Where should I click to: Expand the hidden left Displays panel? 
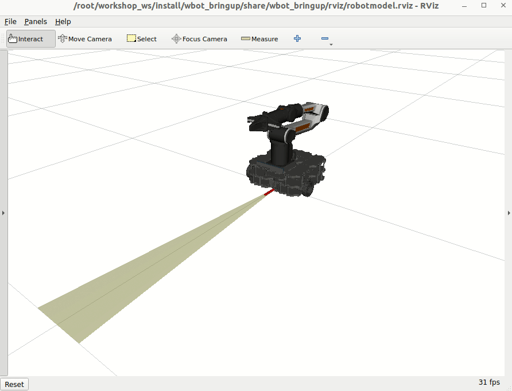point(3,213)
